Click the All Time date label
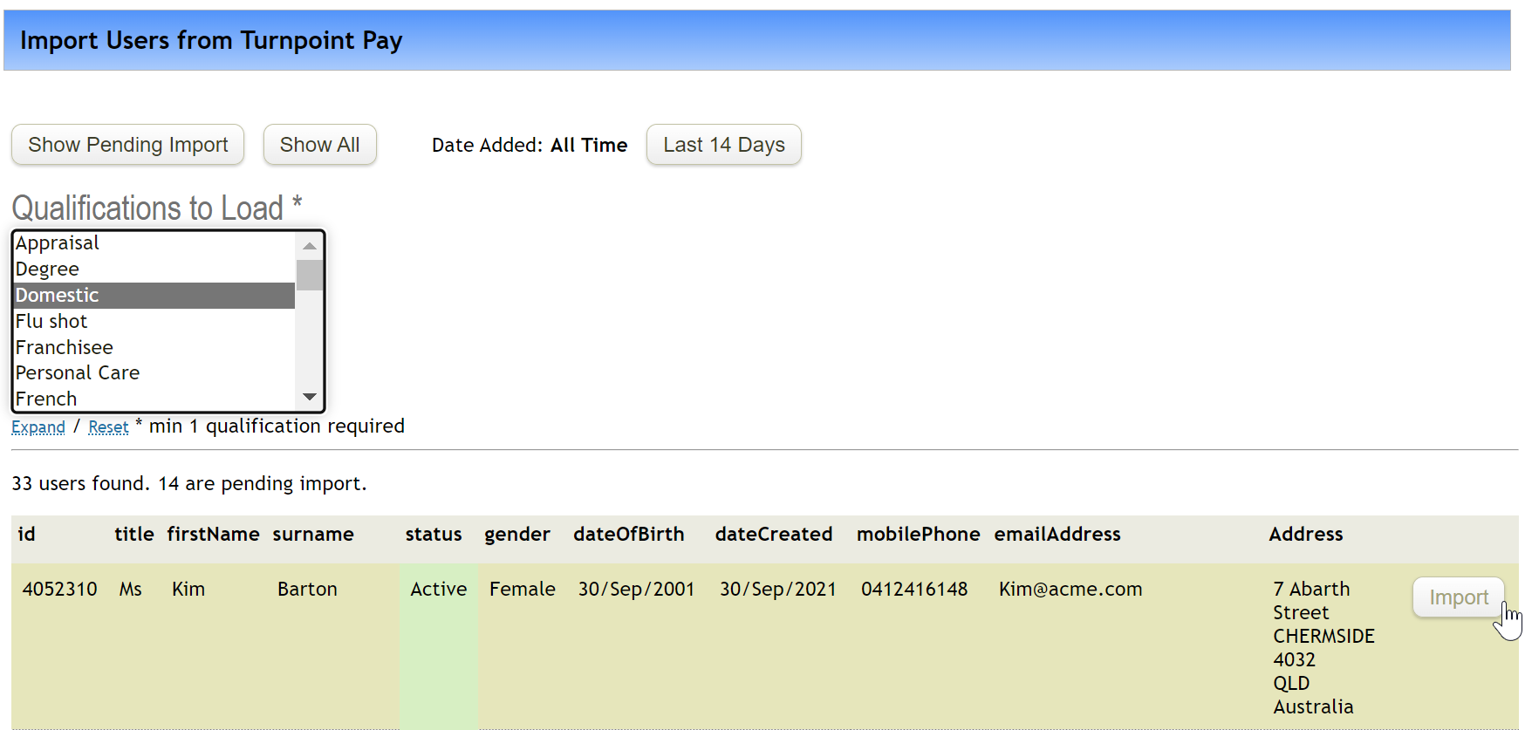This screenshot has width=1525, height=730. point(589,145)
